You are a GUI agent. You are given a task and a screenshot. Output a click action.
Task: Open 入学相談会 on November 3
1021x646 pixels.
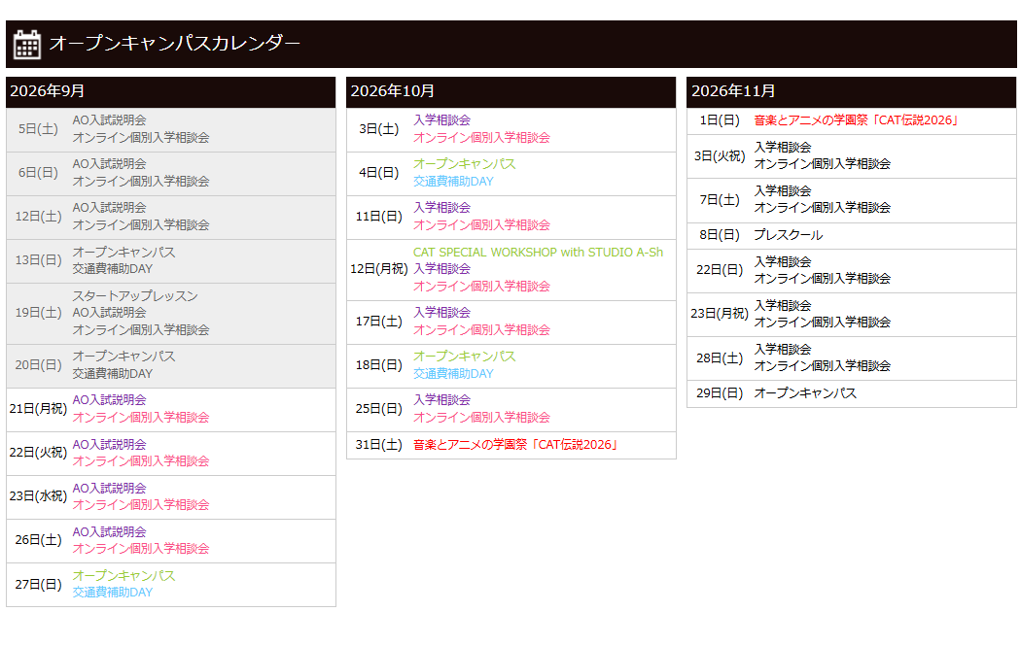coord(783,148)
